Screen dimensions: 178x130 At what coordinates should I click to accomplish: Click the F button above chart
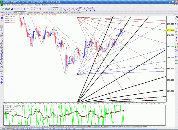pyautogui.click(x=7, y=15)
